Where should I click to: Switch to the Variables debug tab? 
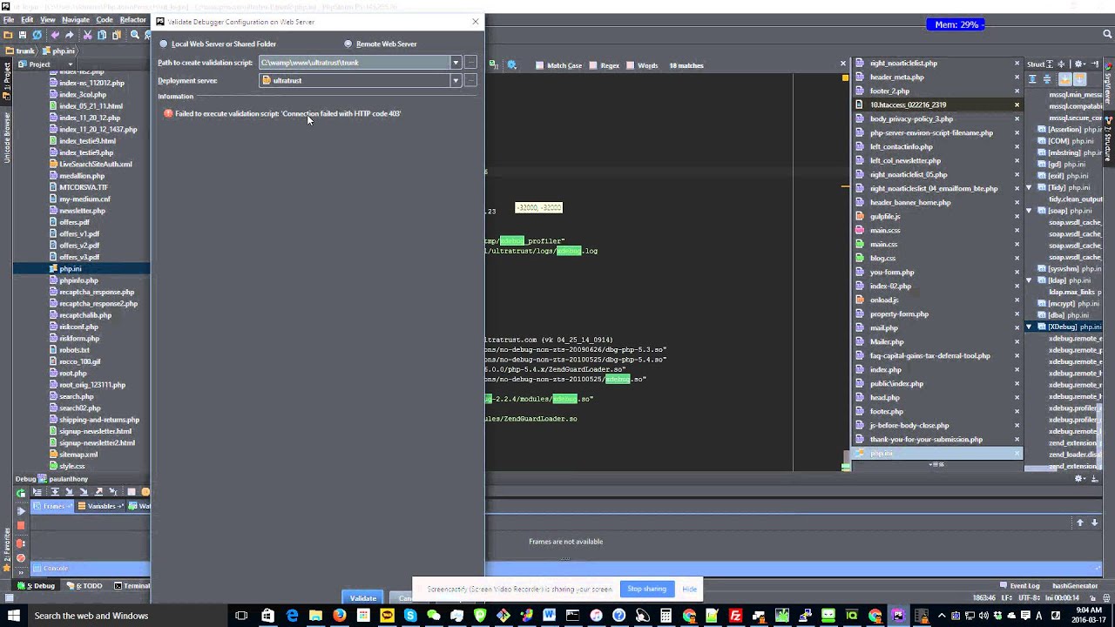pos(100,506)
